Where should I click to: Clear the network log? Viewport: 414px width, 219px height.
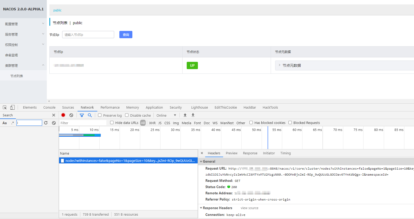pos(71,115)
